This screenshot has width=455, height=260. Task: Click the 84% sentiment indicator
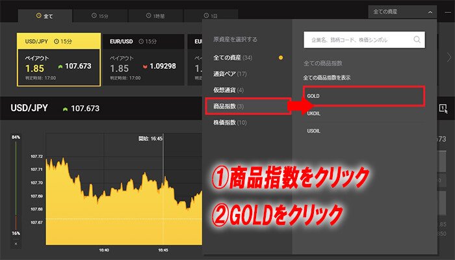coord(16,137)
